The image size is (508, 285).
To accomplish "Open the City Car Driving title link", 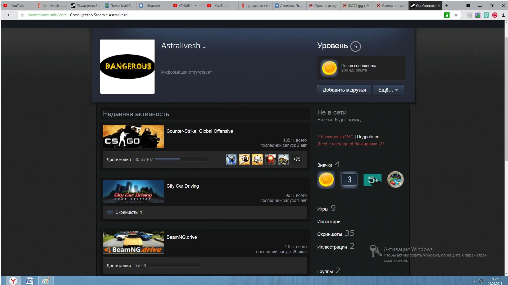I will point(183,186).
